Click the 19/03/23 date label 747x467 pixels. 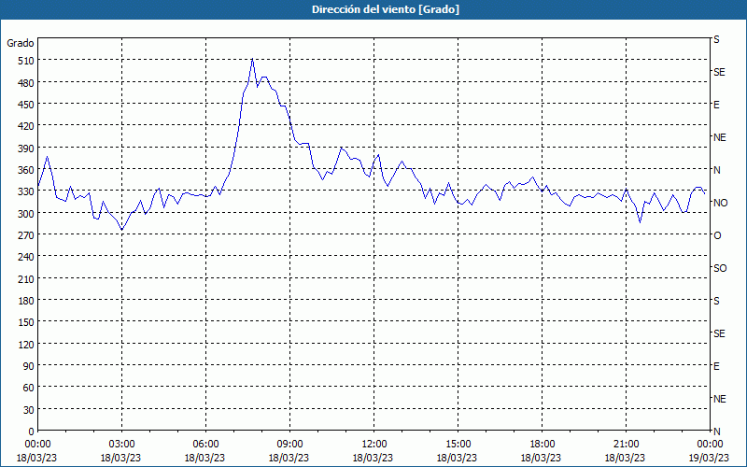tap(710, 458)
